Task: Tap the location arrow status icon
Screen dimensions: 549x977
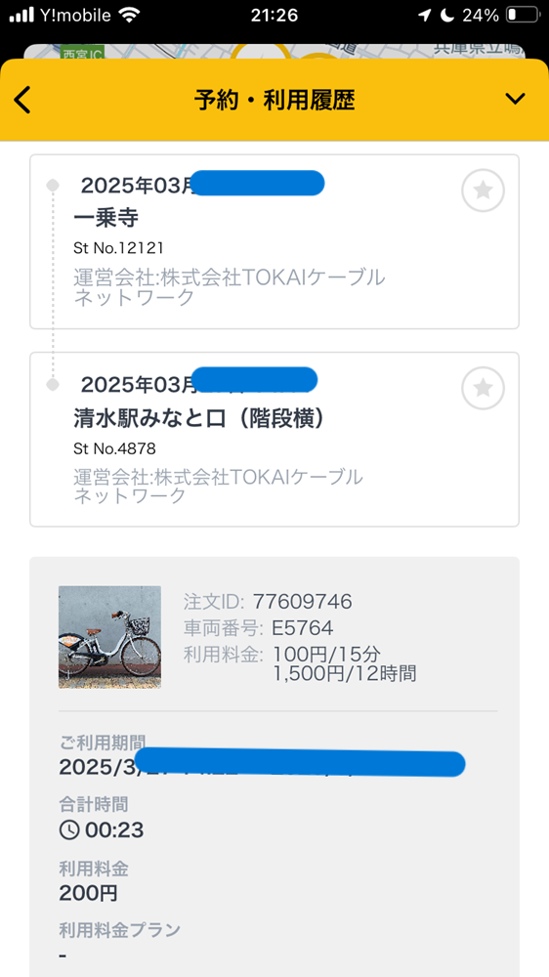Action: 424,15
